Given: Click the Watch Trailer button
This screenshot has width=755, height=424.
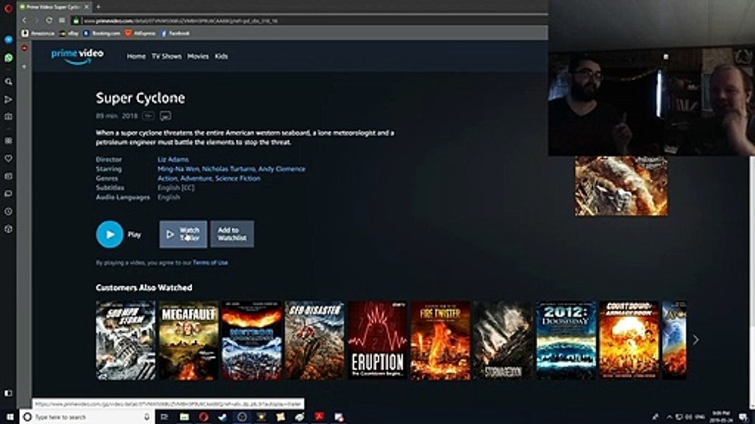Looking at the screenshot, I should pos(183,234).
